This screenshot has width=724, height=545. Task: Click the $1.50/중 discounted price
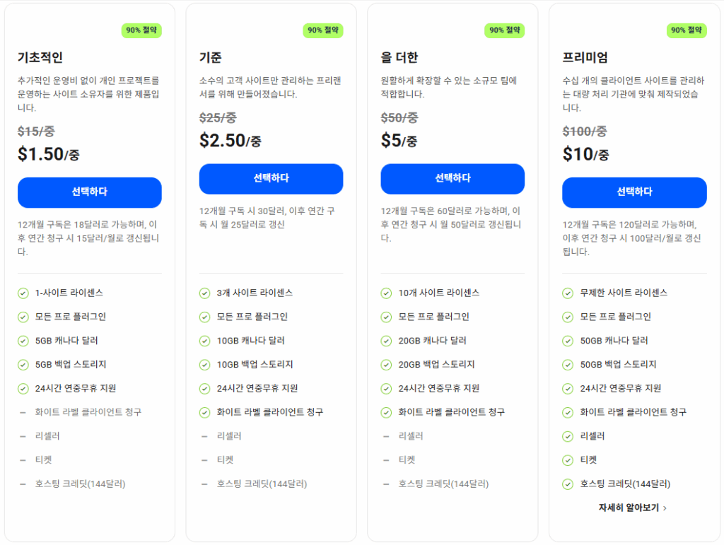(49, 154)
